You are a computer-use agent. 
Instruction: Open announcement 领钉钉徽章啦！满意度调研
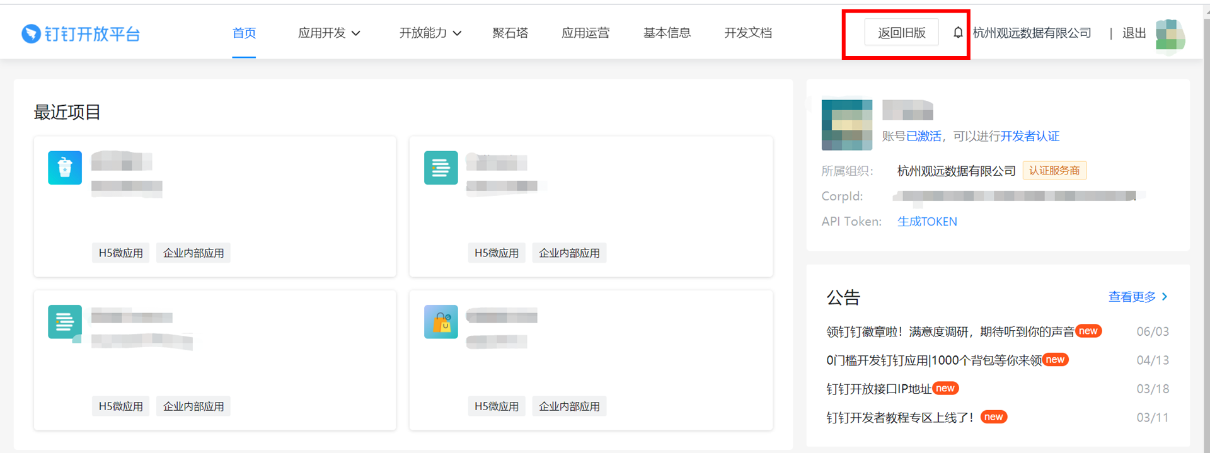click(x=950, y=331)
